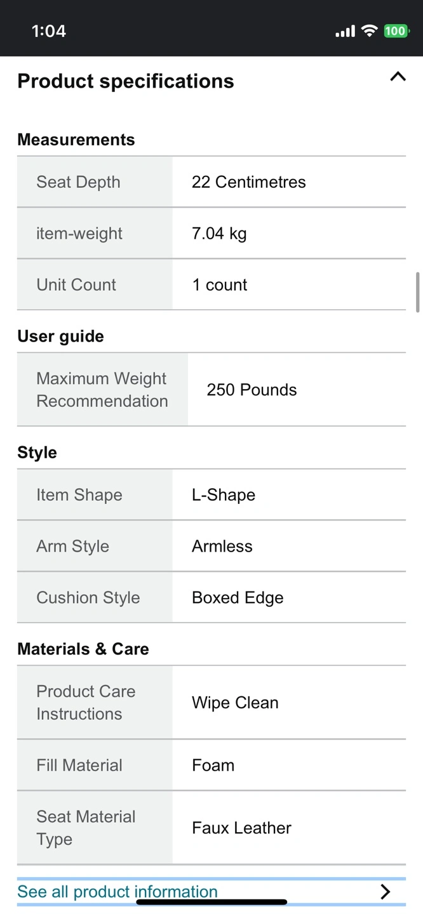Tap the cellular signal bars icon
This screenshot has width=423, height=914.
(x=345, y=31)
